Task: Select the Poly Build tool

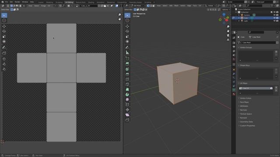Action: coord(127,89)
